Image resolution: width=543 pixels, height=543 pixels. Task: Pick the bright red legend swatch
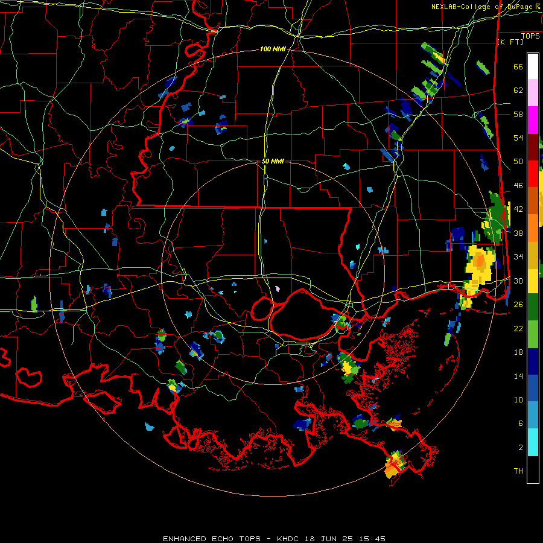coord(533,174)
